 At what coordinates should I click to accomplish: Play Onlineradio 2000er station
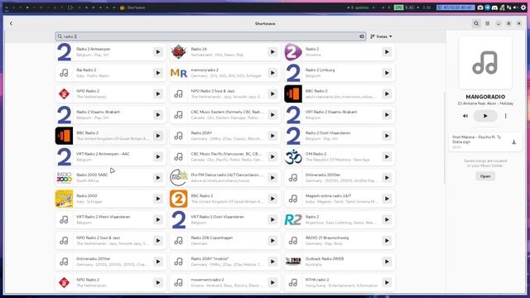(x=387, y=178)
